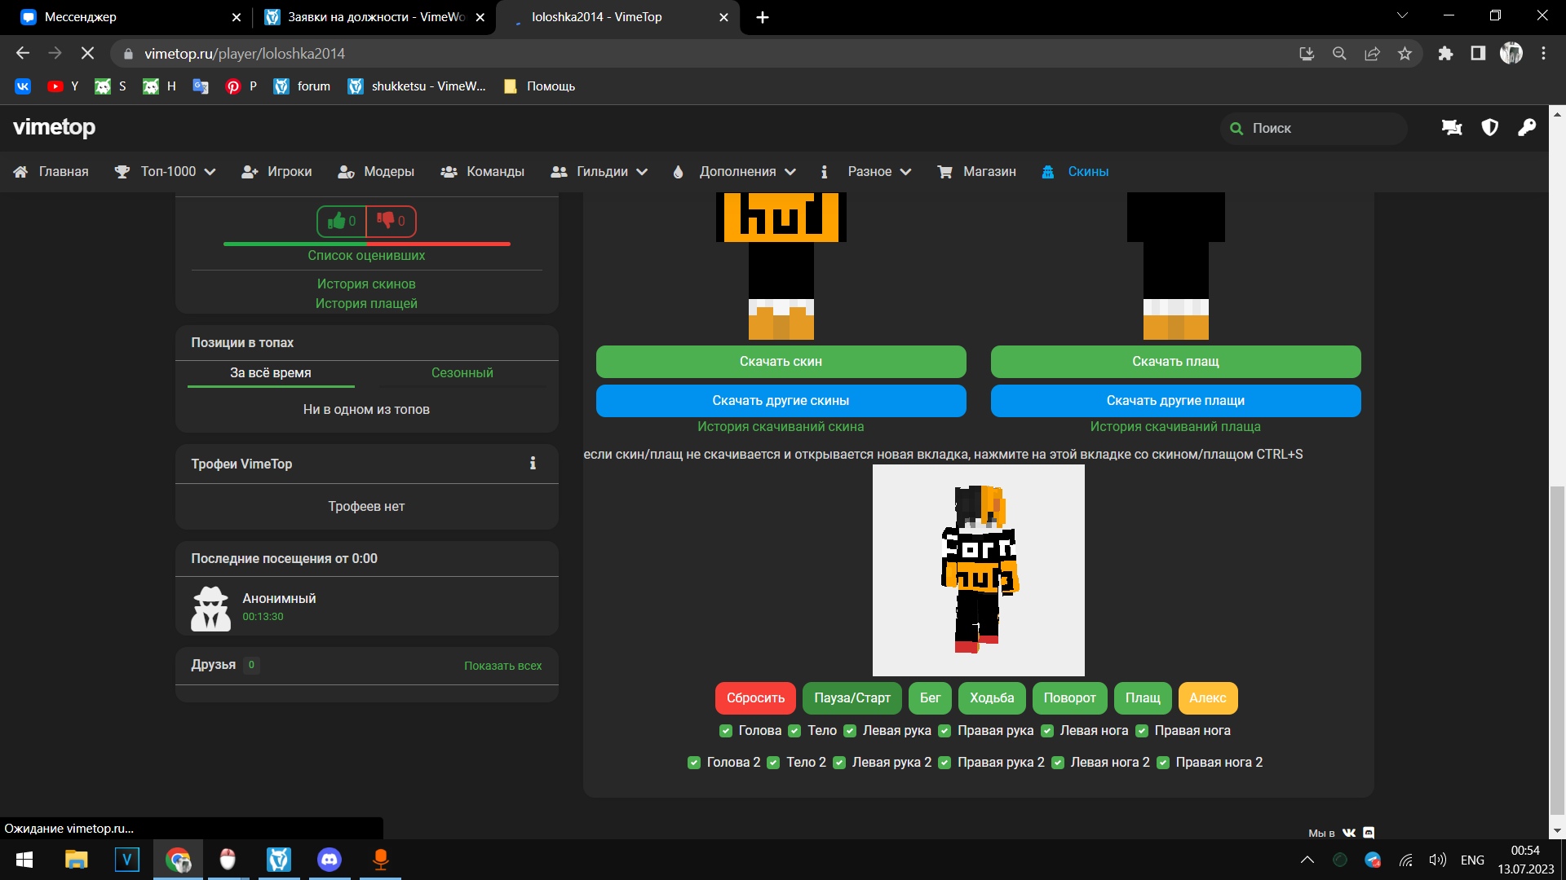Open Discord from the Windows taskbar
Image resolution: width=1566 pixels, height=880 pixels.
click(x=330, y=860)
